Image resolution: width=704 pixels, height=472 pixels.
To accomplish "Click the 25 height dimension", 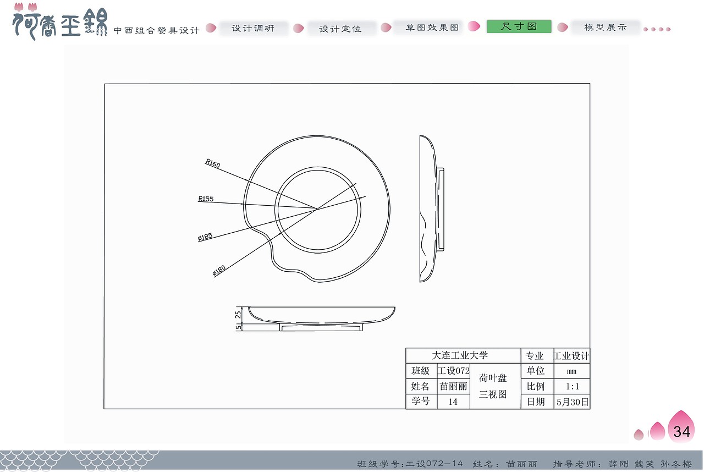I will [238, 315].
